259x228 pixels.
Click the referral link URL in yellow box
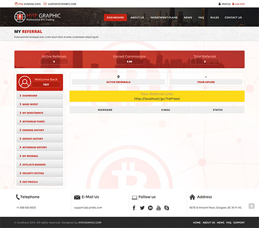157,99
